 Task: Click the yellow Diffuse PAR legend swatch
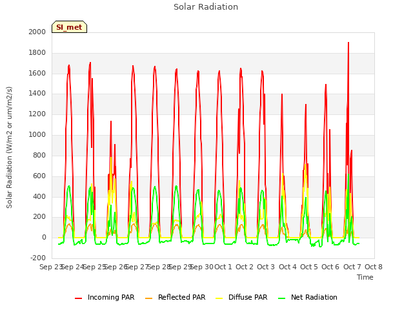click(219, 298)
